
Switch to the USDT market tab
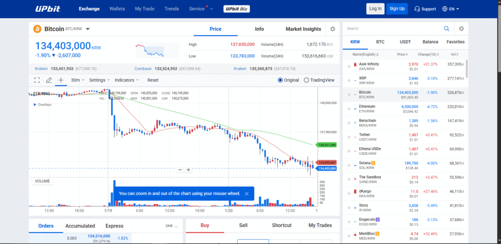(x=405, y=42)
